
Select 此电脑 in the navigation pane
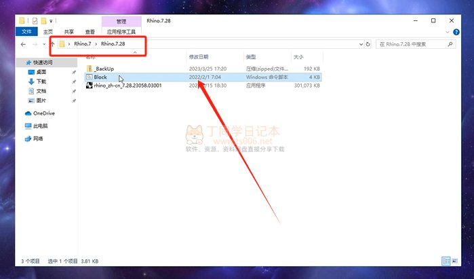click(x=40, y=126)
